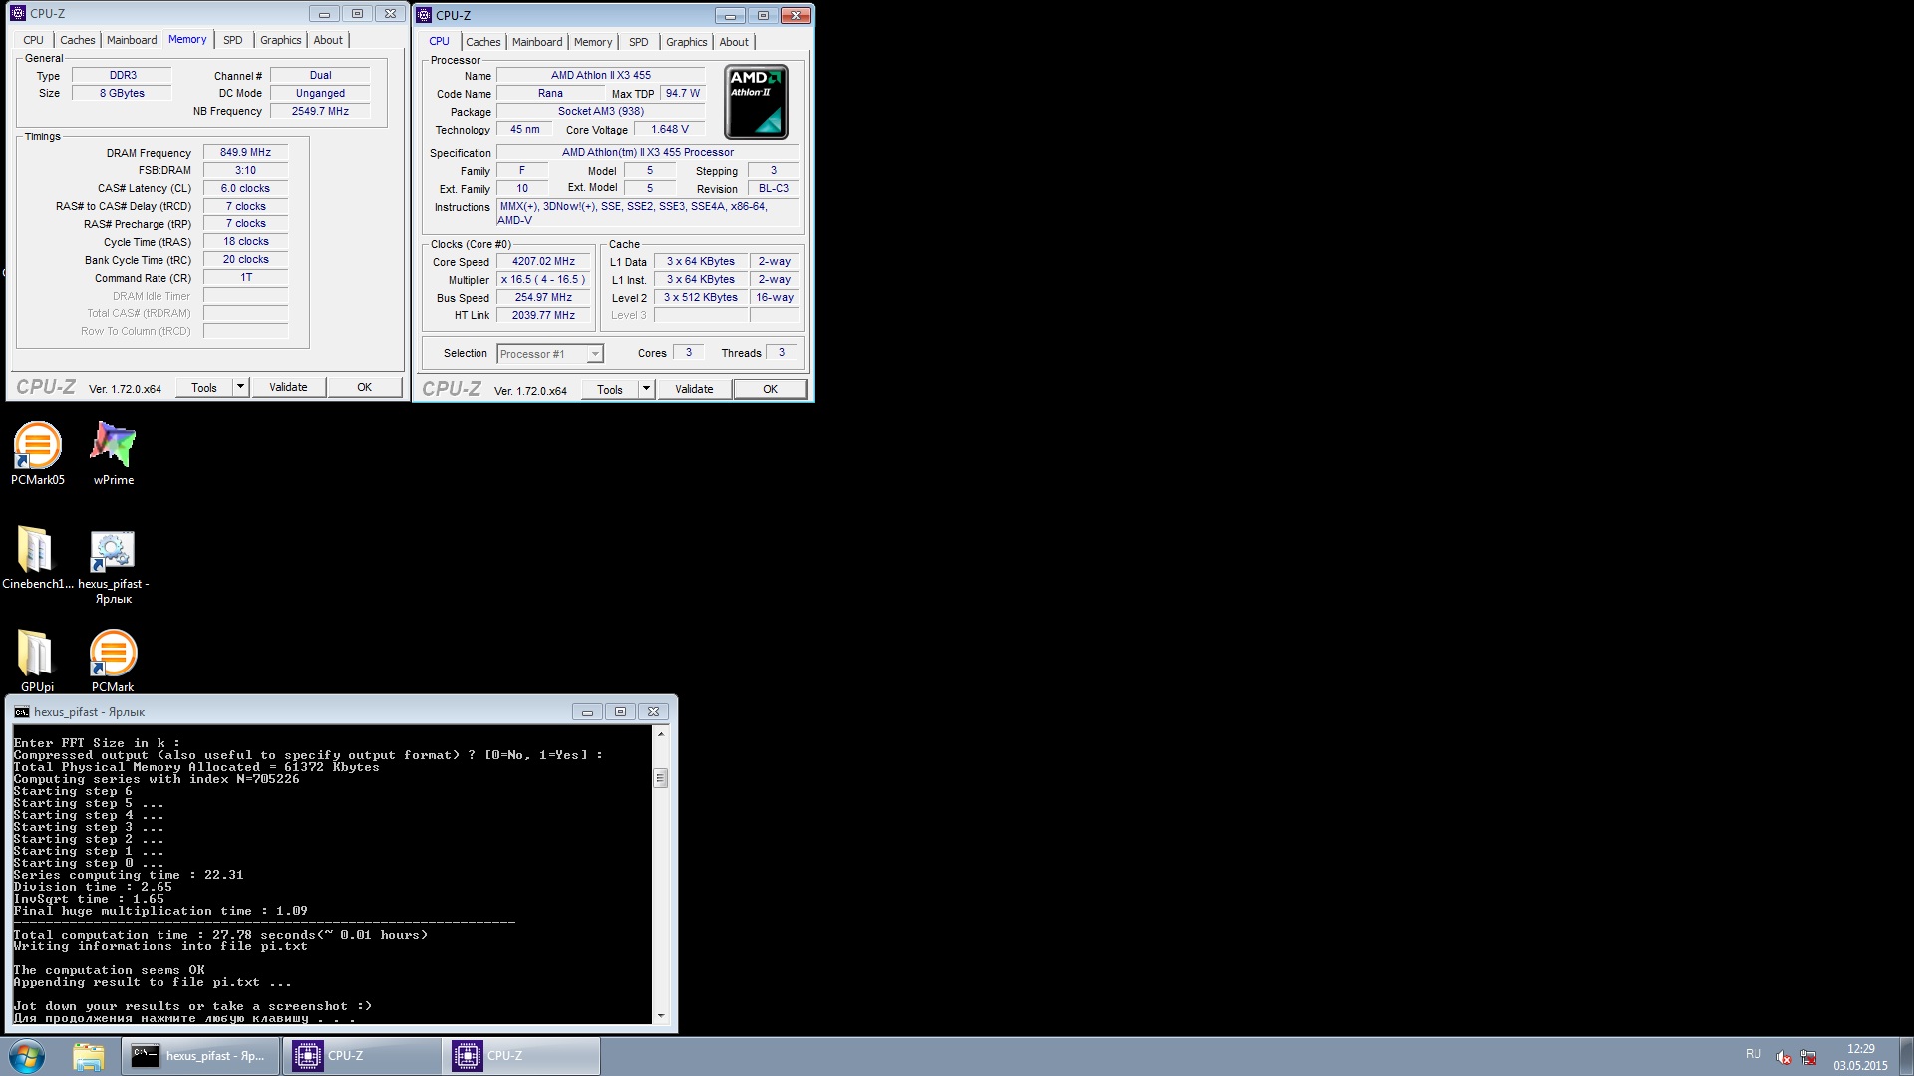Image resolution: width=1914 pixels, height=1076 pixels.
Task: Click the console scrollbar thumb
Action: pos(660,778)
